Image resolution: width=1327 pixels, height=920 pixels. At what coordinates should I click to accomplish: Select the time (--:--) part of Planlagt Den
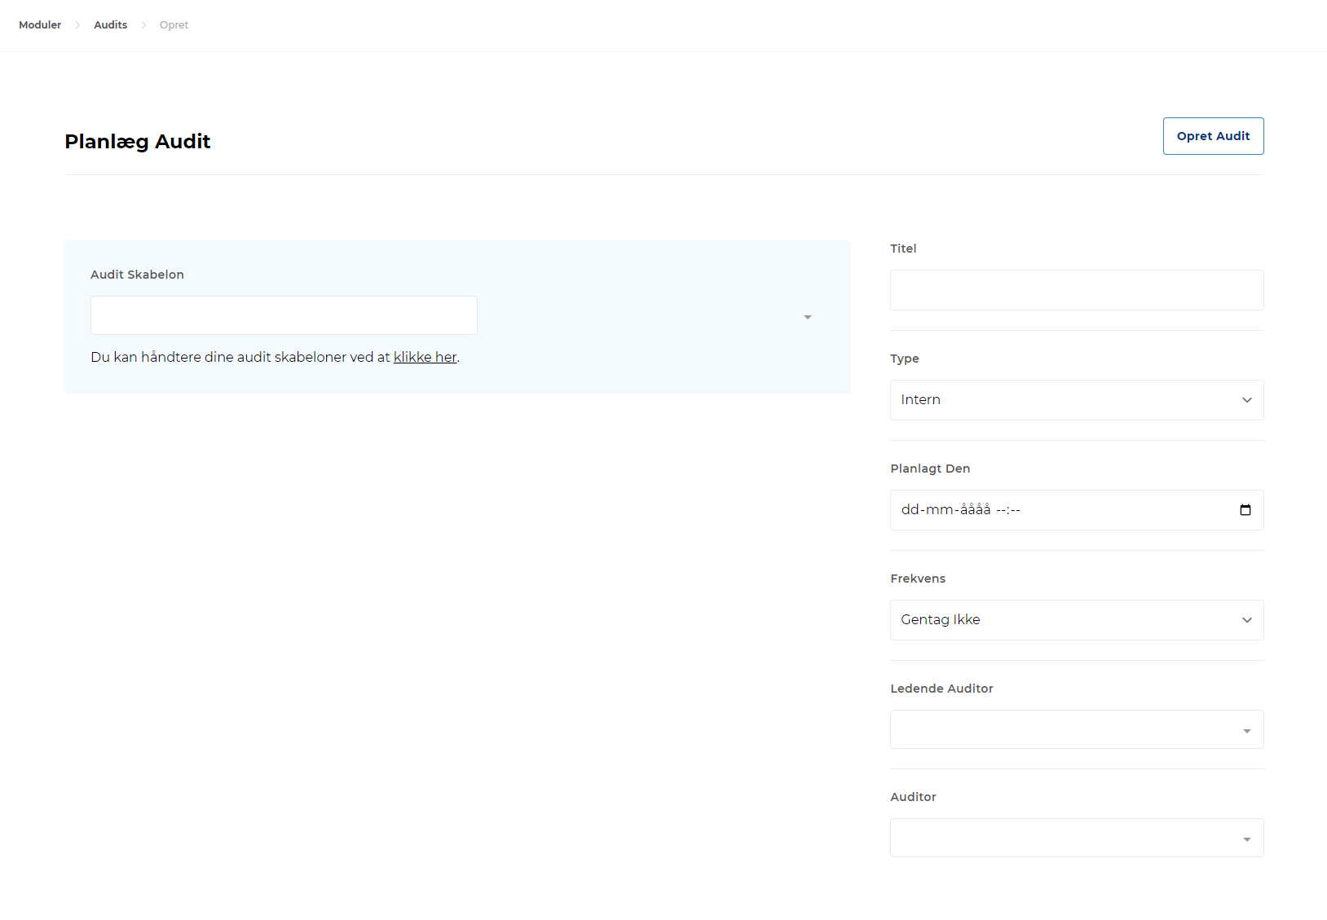[1008, 510]
